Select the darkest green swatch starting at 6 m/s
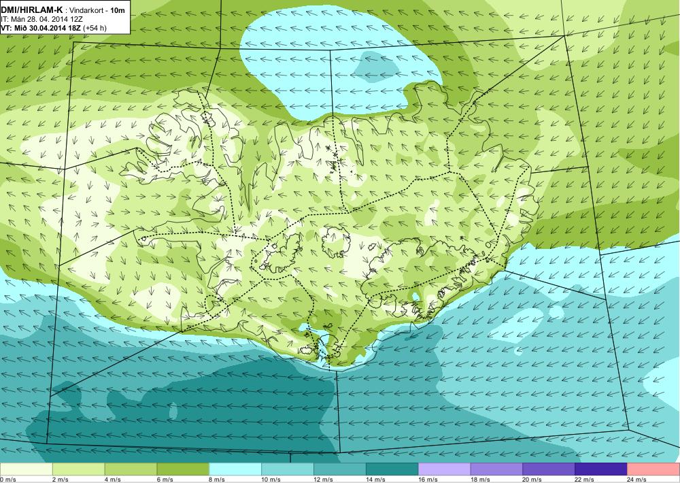Image resolution: width=680 pixels, height=483 pixels. (x=182, y=469)
